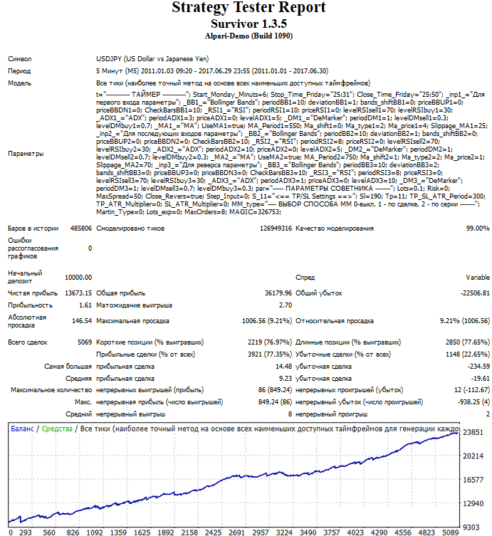The image size is (492, 536).
Task: Select the 'Survivor 1.3.5' heading
Action: pyautogui.click(x=248, y=24)
